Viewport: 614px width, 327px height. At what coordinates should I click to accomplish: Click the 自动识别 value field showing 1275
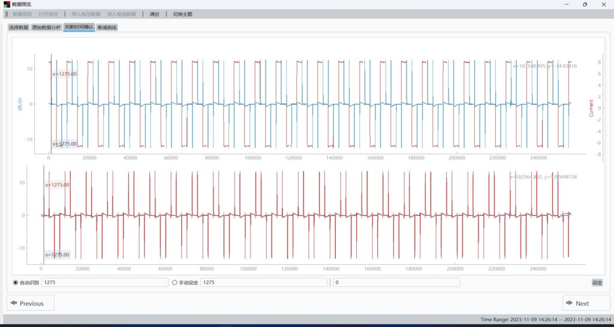(x=104, y=283)
